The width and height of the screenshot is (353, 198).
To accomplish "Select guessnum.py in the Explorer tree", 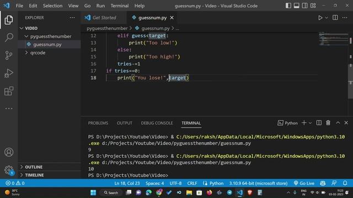I will (49, 45).
